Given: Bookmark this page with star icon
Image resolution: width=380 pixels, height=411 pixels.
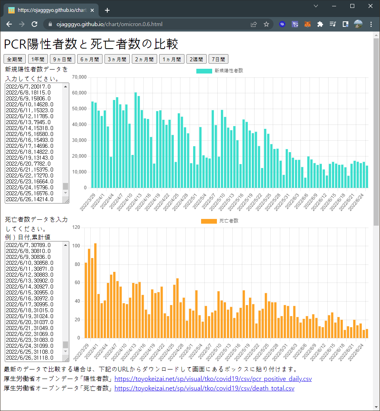Looking at the screenshot, I should click(266, 25).
